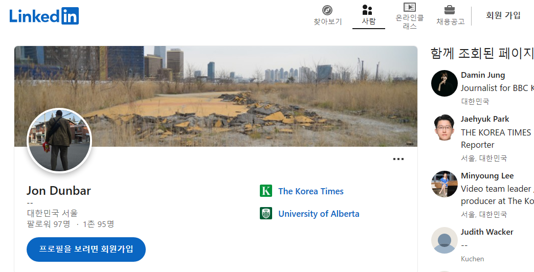Open Jaehyuk Park's profile link
The height and width of the screenshot is (272, 534).
coord(484,119)
